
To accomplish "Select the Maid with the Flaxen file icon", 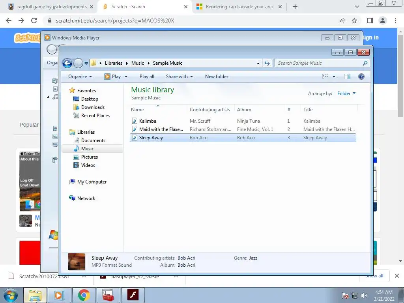I will pos(135,129).
